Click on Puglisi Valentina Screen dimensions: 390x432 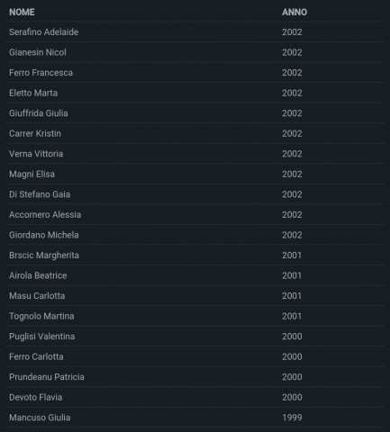pos(42,337)
